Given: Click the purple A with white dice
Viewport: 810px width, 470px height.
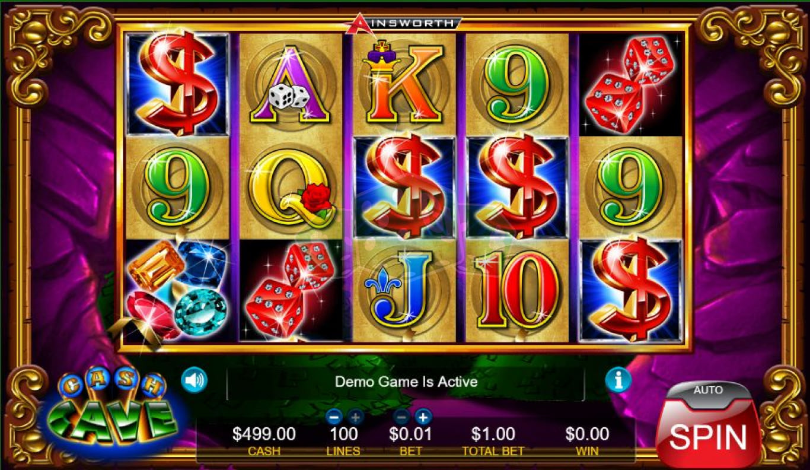Looking at the screenshot, I should (x=291, y=85).
